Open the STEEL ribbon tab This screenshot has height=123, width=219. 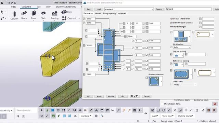point(14,7)
